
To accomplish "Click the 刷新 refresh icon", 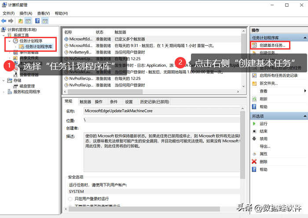I will (x=254, y=99).
